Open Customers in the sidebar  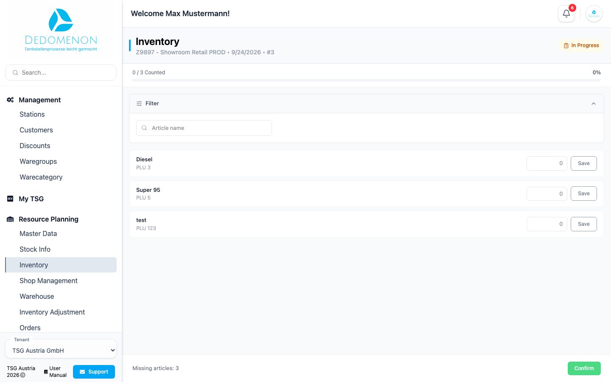[36, 130]
